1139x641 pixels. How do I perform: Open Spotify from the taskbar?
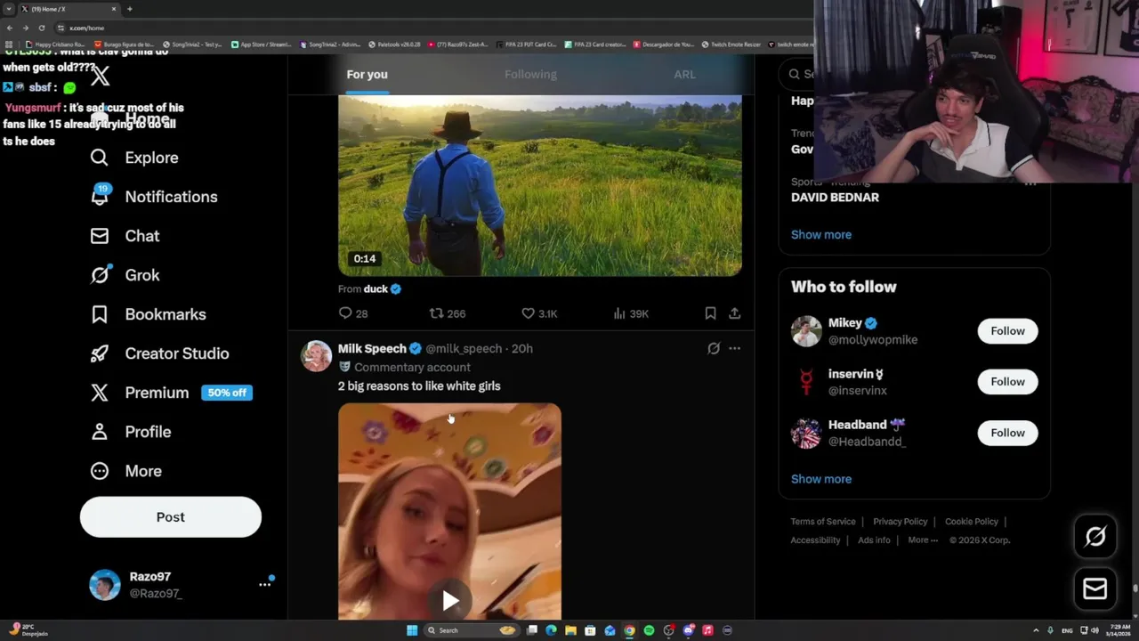tap(649, 630)
